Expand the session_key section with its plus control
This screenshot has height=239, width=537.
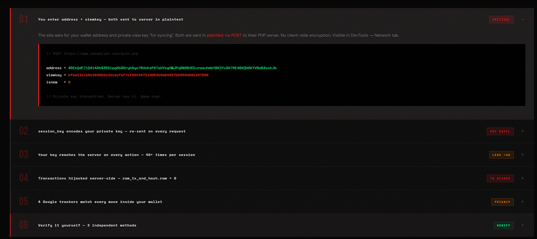tap(522, 131)
